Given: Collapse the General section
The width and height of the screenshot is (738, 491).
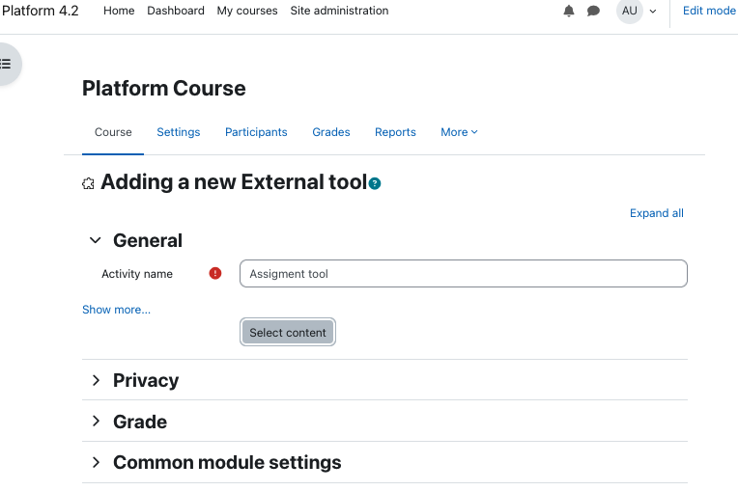Looking at the screenshot, I should click(x=96, y=240).
